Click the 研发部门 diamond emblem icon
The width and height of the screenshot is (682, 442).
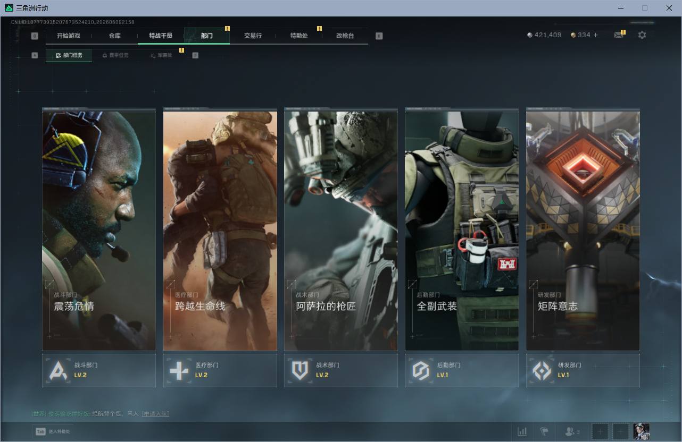point(542,370)
